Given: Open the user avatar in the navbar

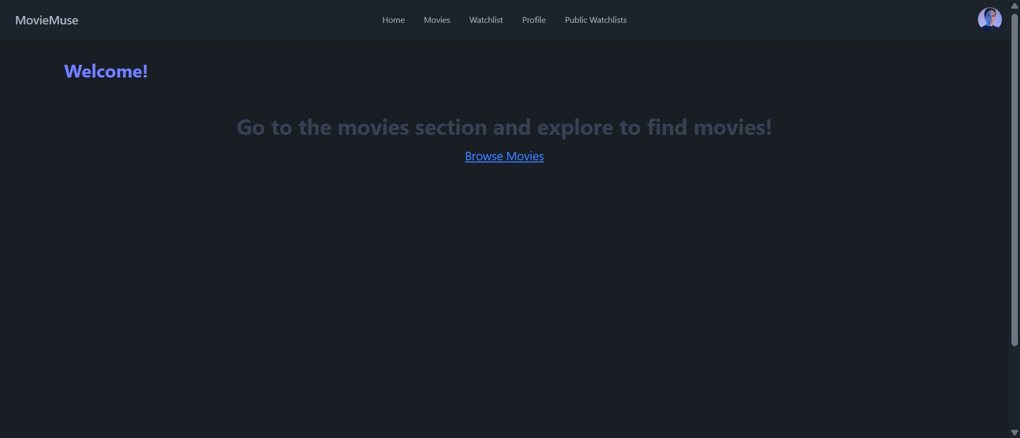Looking at the screenshot, I should click(989, 20).
